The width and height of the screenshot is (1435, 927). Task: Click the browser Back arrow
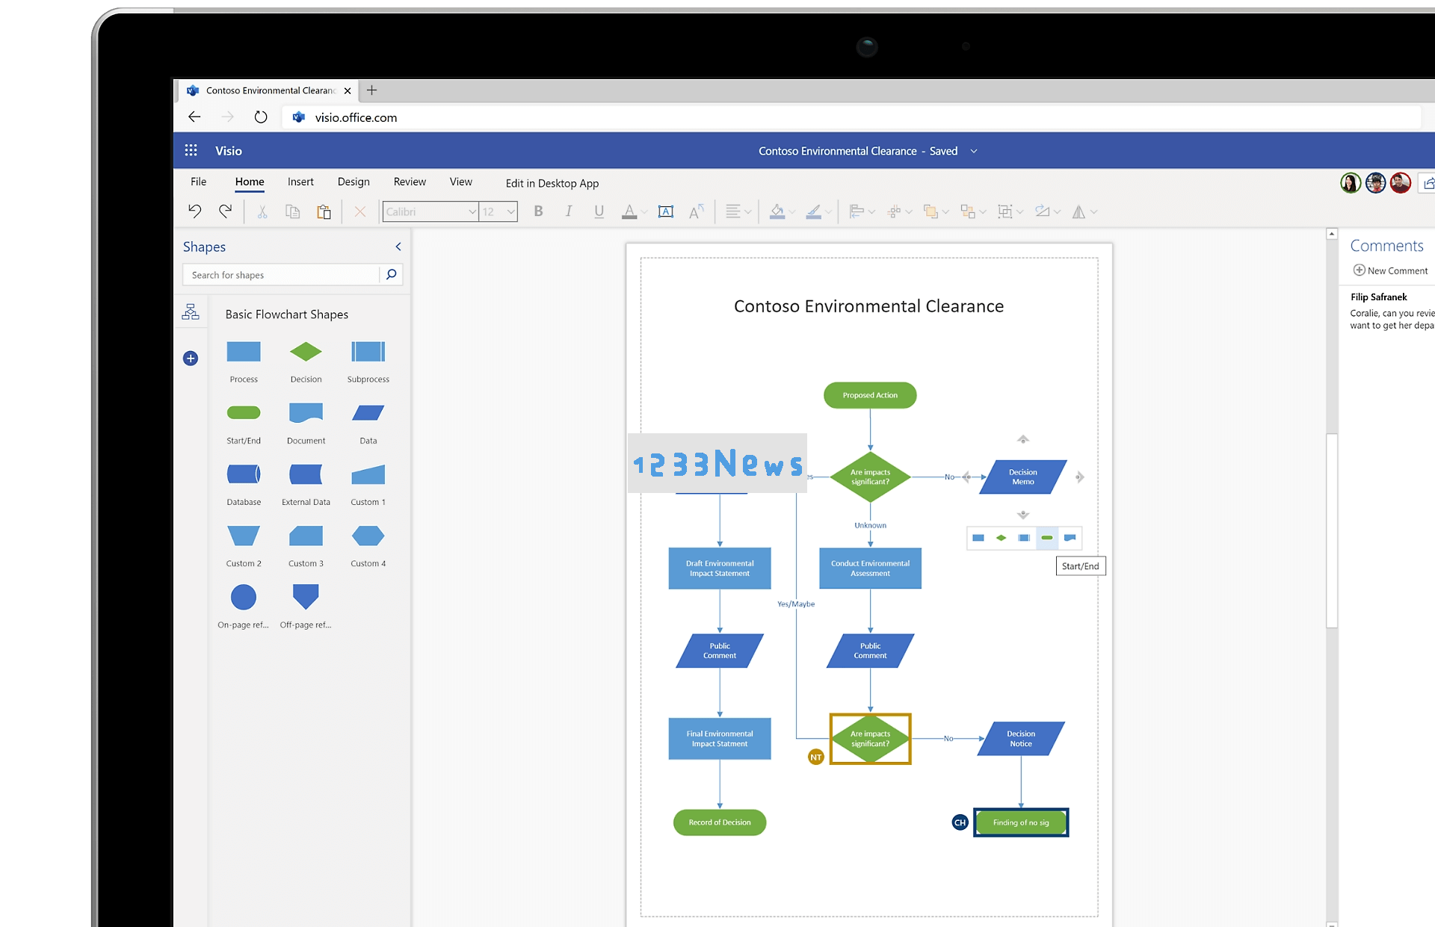pos(194,117)
